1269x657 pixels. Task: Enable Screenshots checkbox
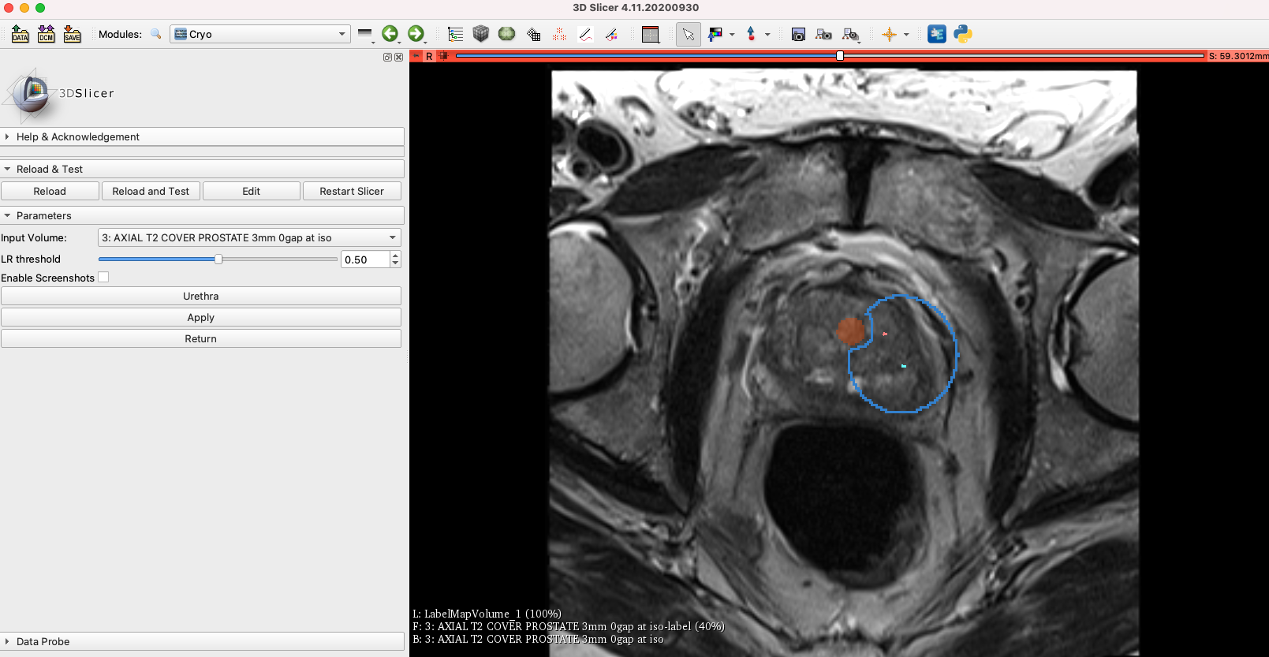point(103,278)
